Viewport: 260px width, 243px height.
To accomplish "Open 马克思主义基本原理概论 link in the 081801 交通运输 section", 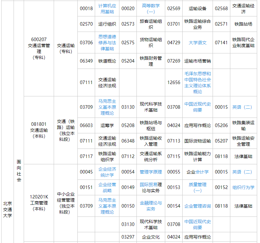I will click(x=107, y=107).
